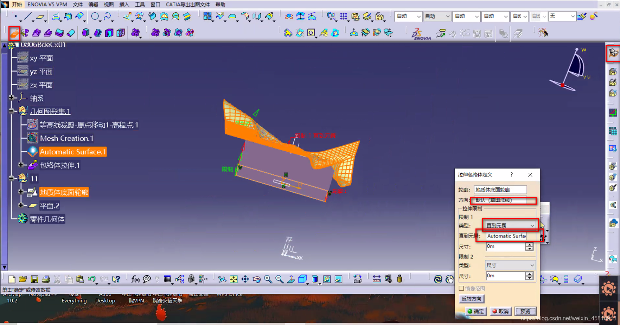Select the Point creation tool

pyautogui.click(x=15, y=16)
